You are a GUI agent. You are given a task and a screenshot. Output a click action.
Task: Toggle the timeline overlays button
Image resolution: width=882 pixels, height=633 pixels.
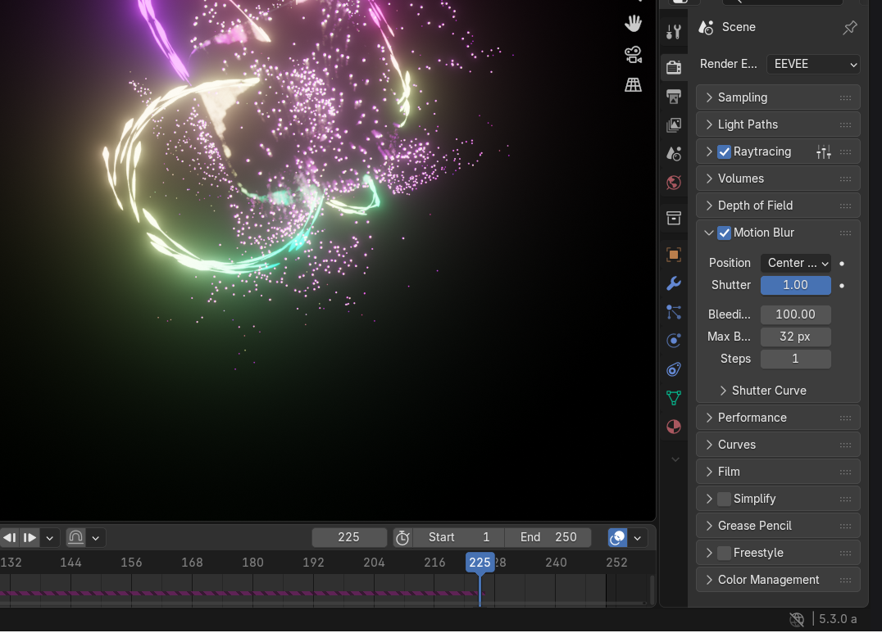[617, 537]
